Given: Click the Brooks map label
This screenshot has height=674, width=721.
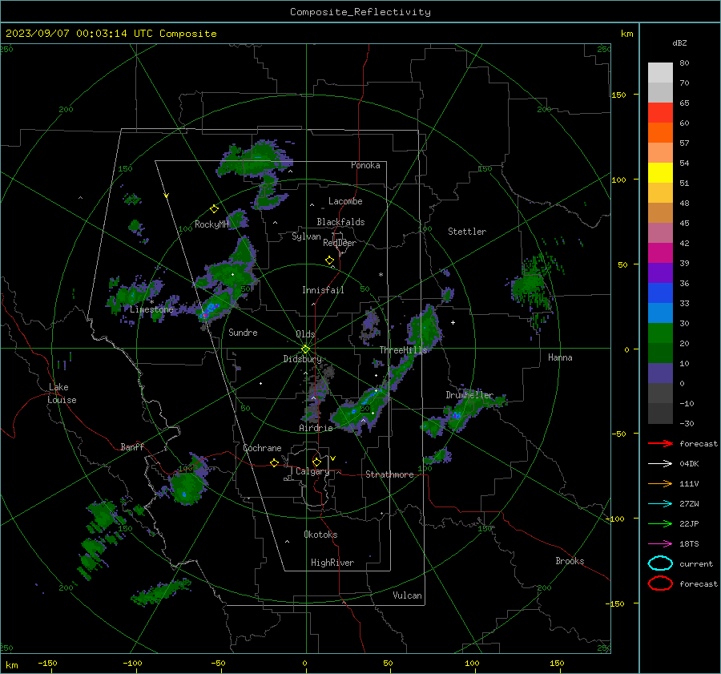Looking at the screenshot, I should coord(570,561).
